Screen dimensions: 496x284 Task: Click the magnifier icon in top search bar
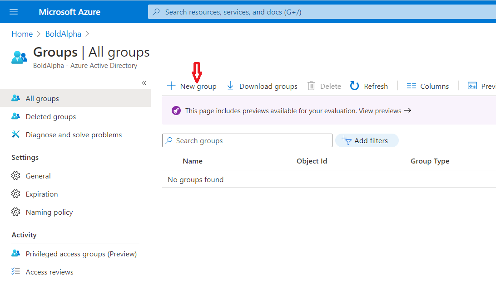point(156,12)
